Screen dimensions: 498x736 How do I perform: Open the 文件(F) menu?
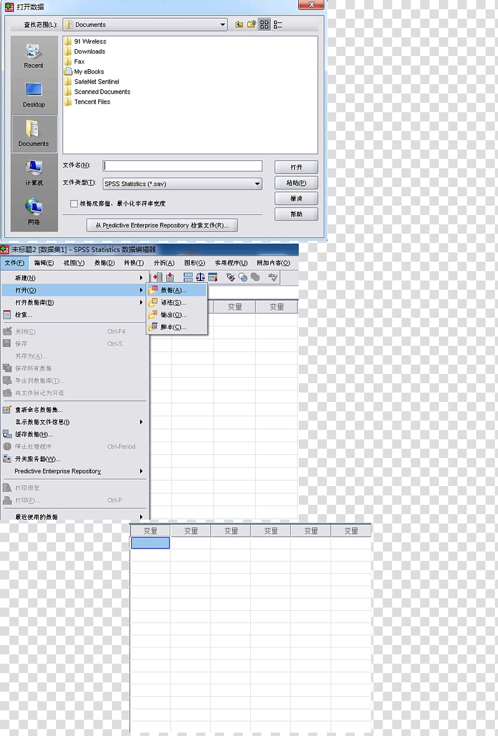tap(14, 263)
